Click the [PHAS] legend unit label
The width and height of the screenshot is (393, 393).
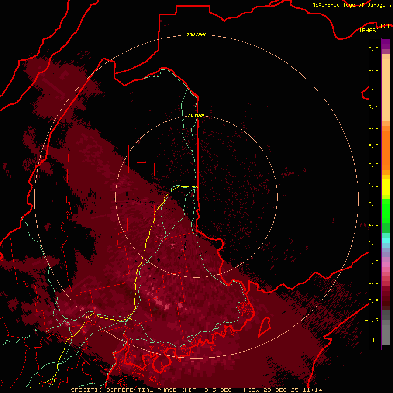tap(369, 30)
